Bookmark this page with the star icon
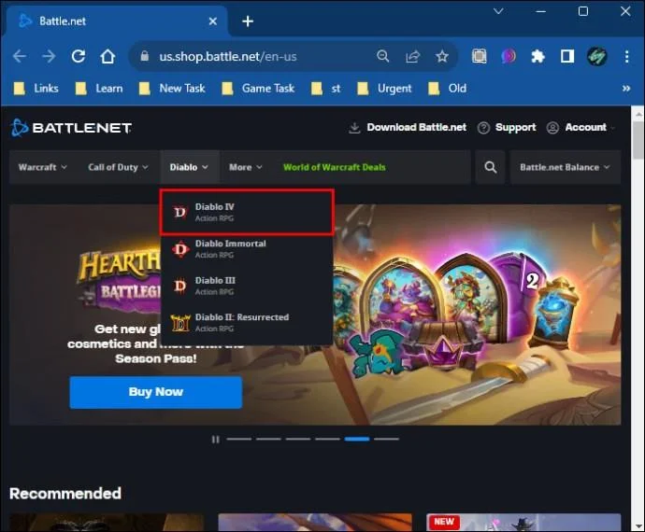 click(442, 56)
